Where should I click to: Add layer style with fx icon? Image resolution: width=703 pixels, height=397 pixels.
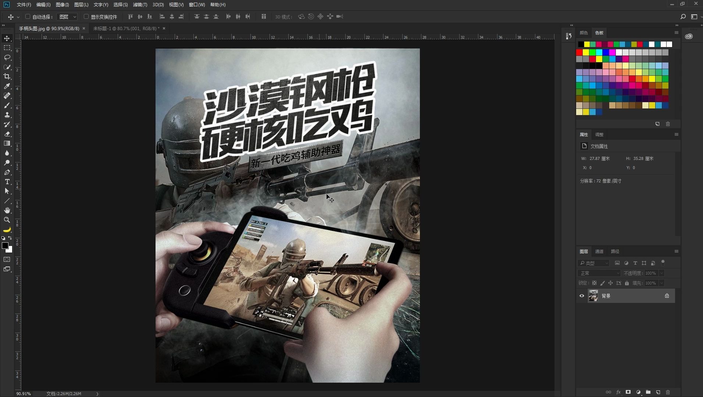click(618, 392)
